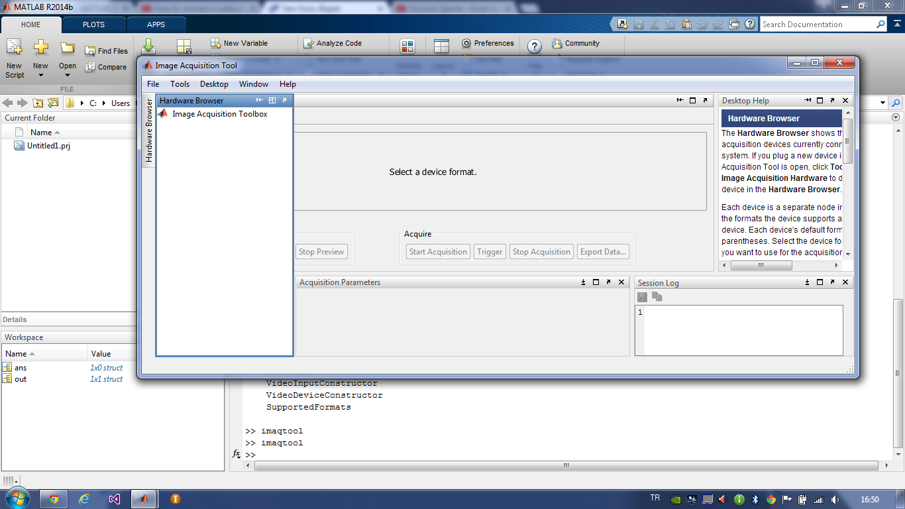Click the large Help question mark icon

[x=535, y=46]
